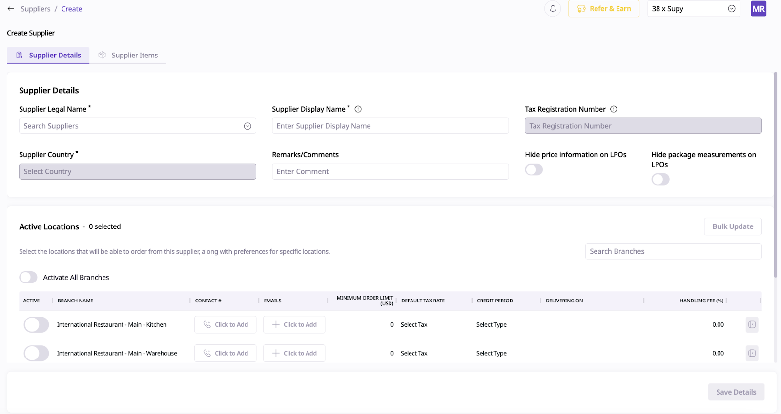This screenshot has width=781, height=414.
Task: Go to Suppliers breadcrumb link
Action: pyautogui.click(x=35, y=9)
